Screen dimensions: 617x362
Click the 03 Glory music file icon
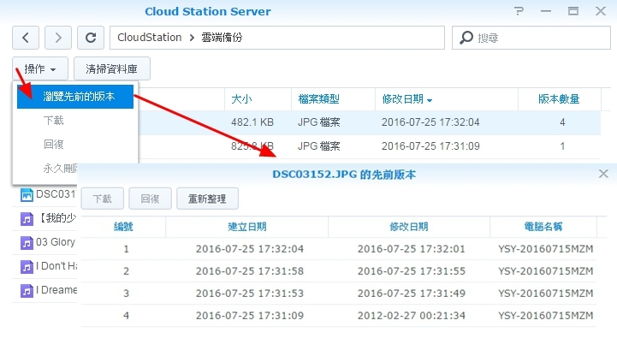(x=27, y=242)
